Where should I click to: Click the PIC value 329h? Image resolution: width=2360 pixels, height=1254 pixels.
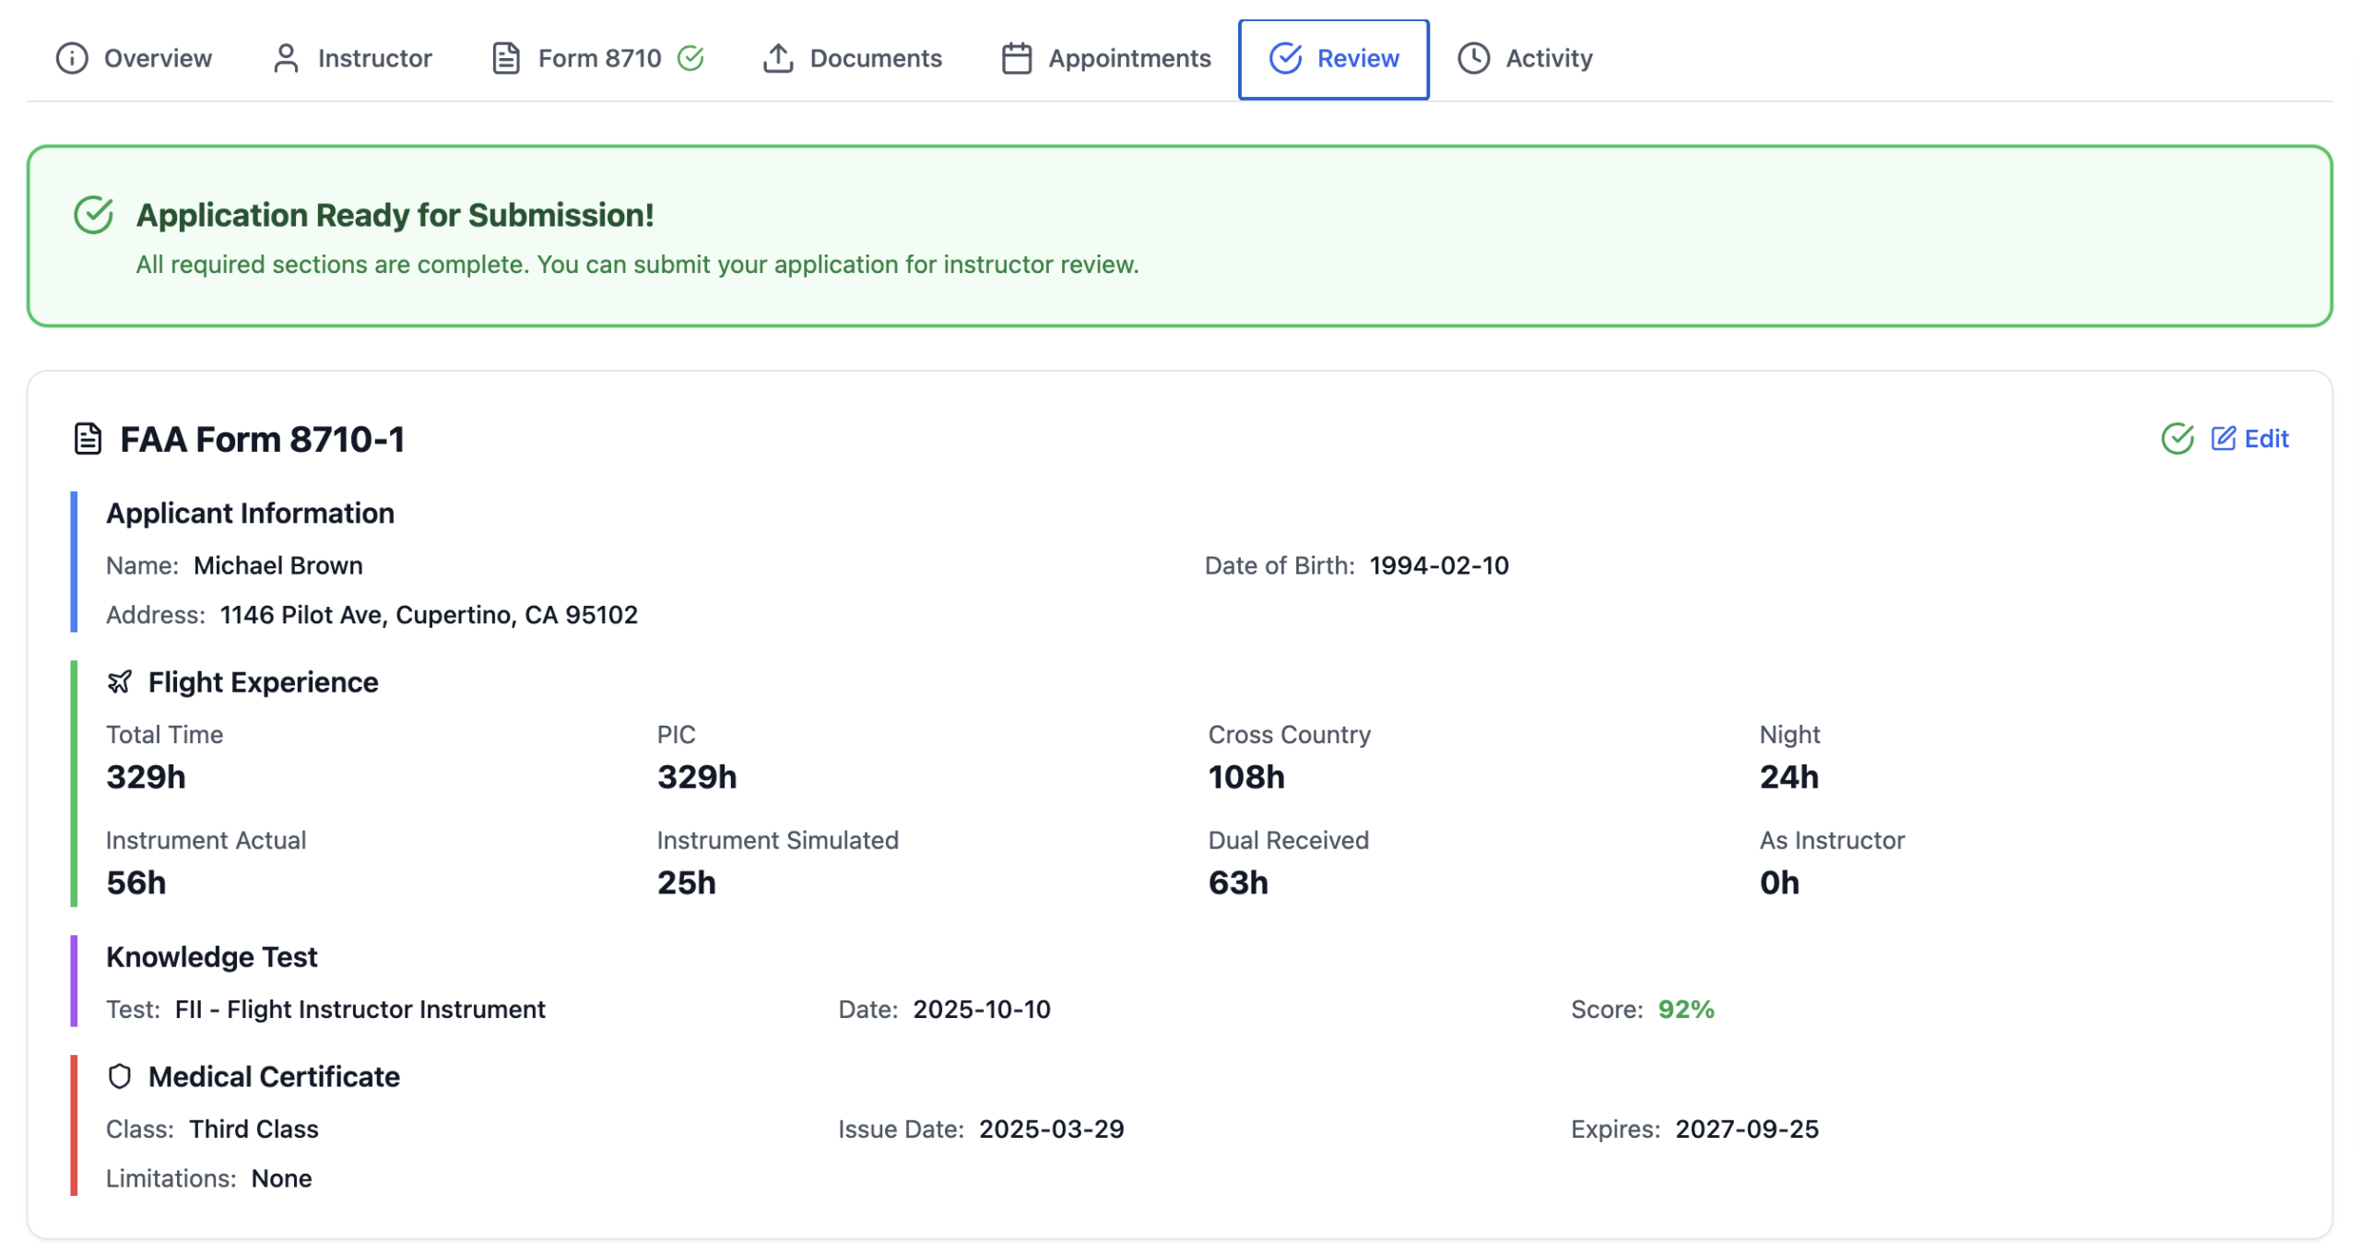(697, 777)
